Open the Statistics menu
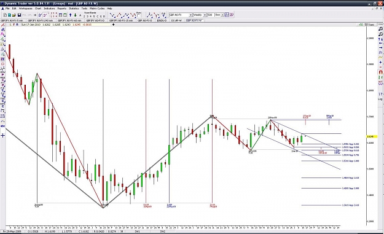The image size is (384, 234). [x=74, y=9]
